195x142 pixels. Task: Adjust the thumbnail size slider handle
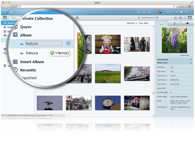click(x=145, y=18)
